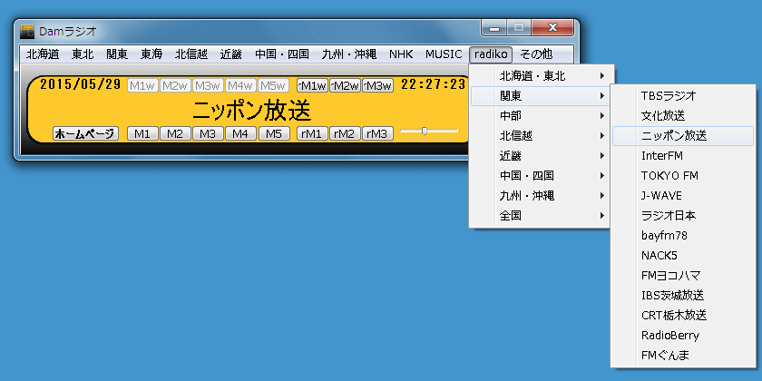Screen dimensions: 762x381
Task: Select ラジオ日本 station
Action: tap(683, 215)
